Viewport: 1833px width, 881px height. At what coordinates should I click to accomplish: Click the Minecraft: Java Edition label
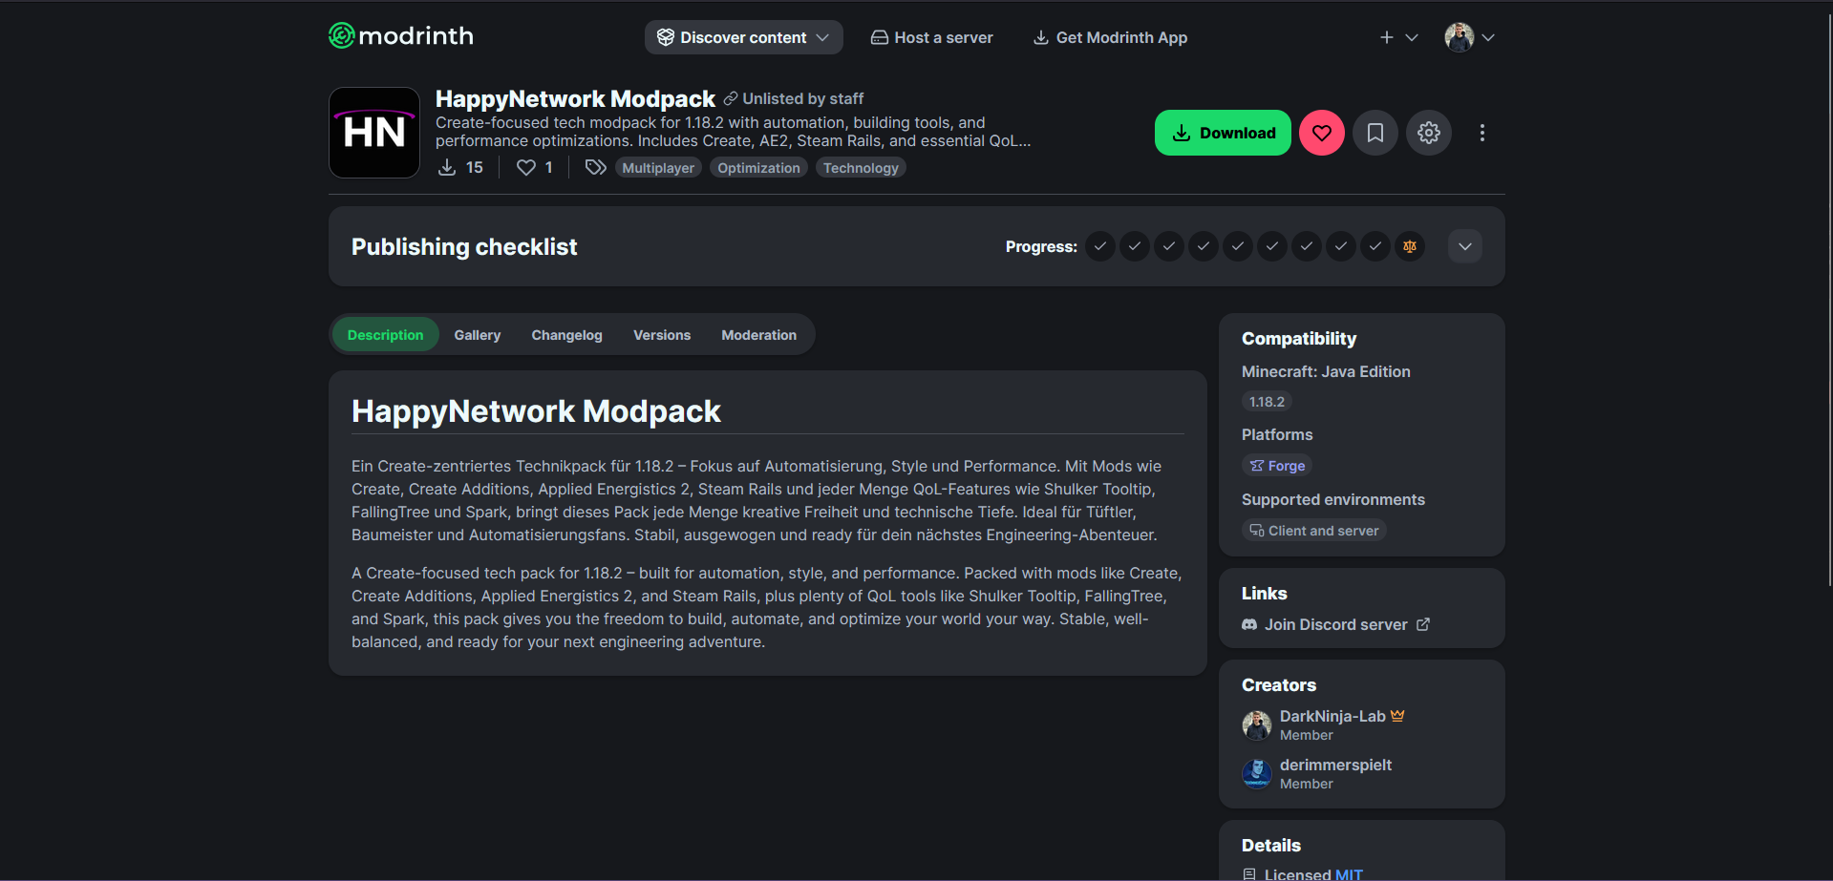1326,372
